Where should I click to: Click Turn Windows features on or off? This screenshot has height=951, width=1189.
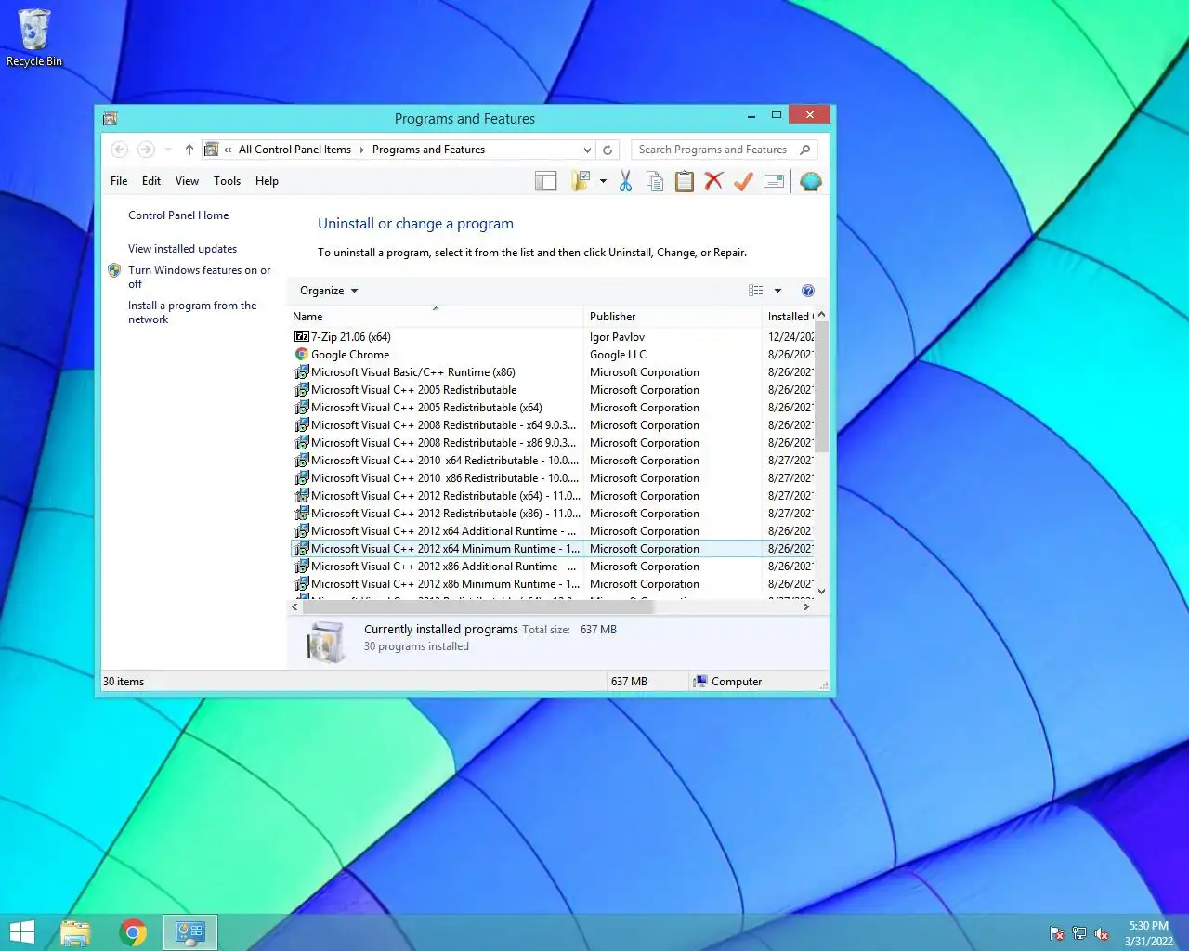[199, 277]
